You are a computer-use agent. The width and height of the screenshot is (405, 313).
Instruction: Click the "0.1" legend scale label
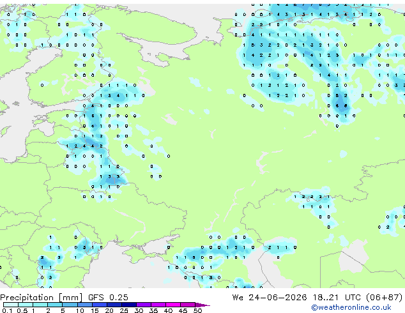(x=8, y=310)
